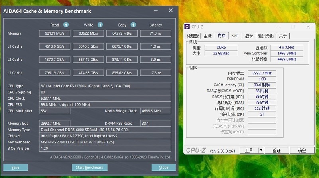Image resolution: width=319 pixels, height=178 pixels.
Task: Click the 确定 button in CPU-Z
Action: 302,150
